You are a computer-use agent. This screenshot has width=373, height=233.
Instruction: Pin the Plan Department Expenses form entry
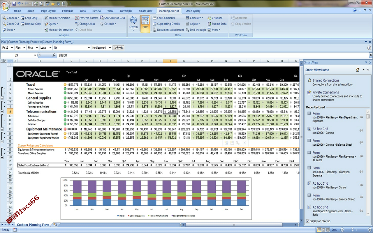pyautogui.click(x=361, y=117)
